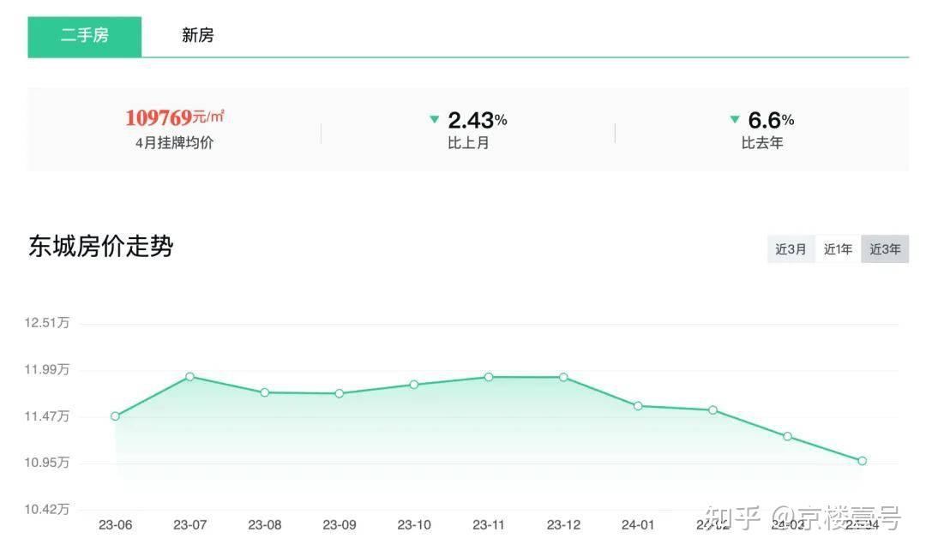The height and width of the screenshot is (556, 926).
Task: Select the 近3年 range button
Action: pos(885,249)
